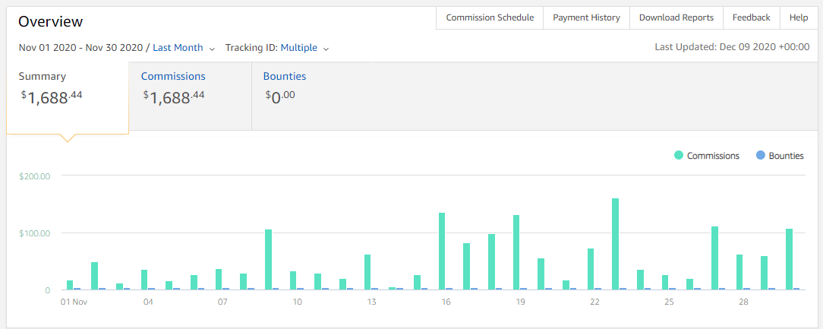Click the green Commissions legend dot
The height and width of the screenshot is (329, 823).
point(679,156)
